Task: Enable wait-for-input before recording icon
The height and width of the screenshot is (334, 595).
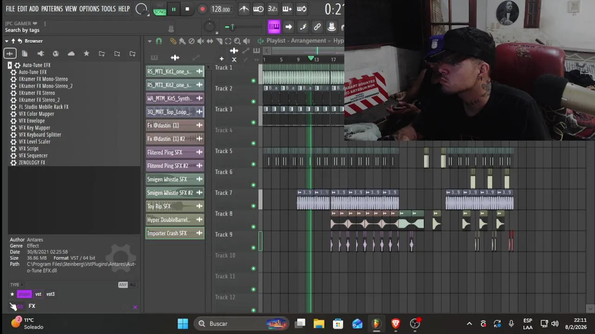Action: (258, 9)
